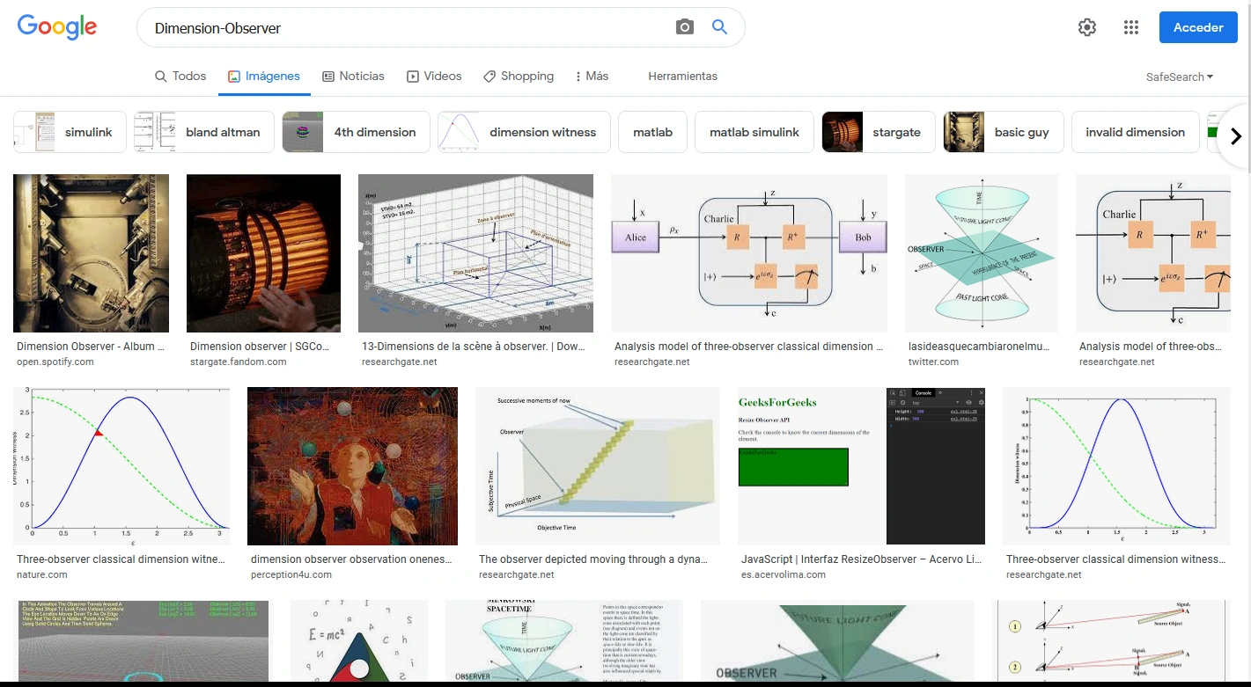This screenshot has width=1251, height=687.
Task: Open the Google apps grid icon
Action: tap(1130, 27)
